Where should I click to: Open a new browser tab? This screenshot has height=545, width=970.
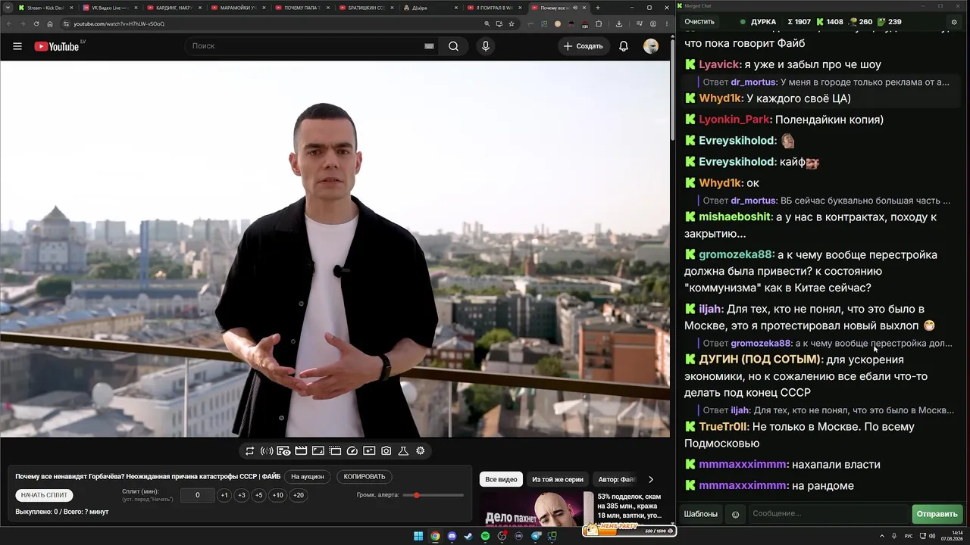click(598, 8)
